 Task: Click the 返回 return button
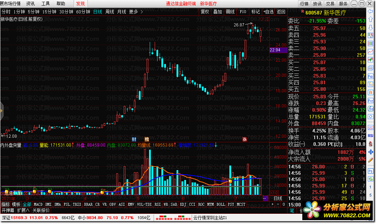click(x=281, y=12)
